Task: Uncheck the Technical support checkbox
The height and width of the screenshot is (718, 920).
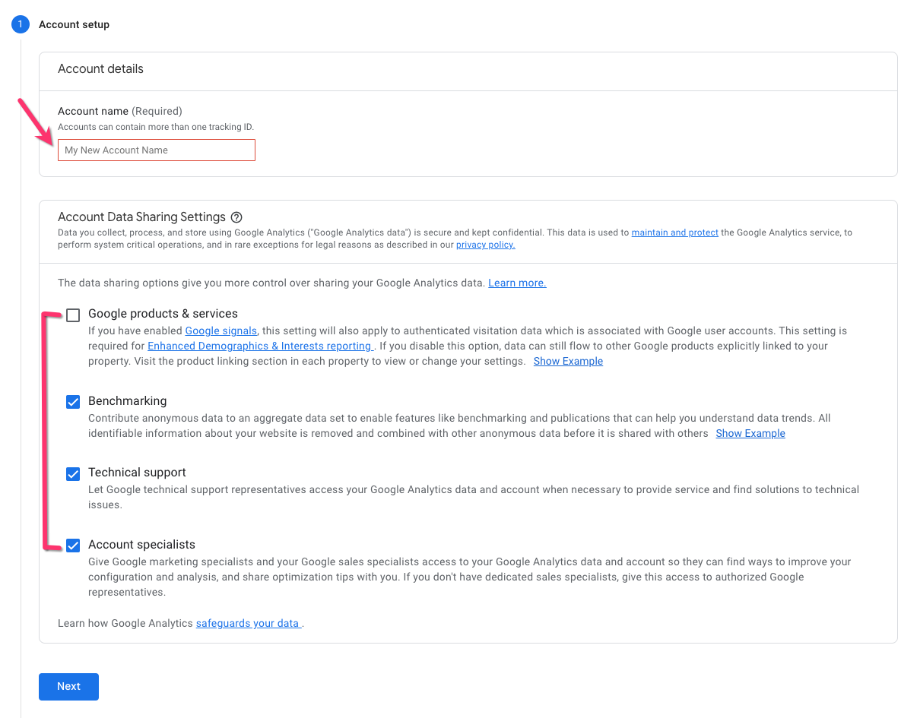Action: pos(73,474)
